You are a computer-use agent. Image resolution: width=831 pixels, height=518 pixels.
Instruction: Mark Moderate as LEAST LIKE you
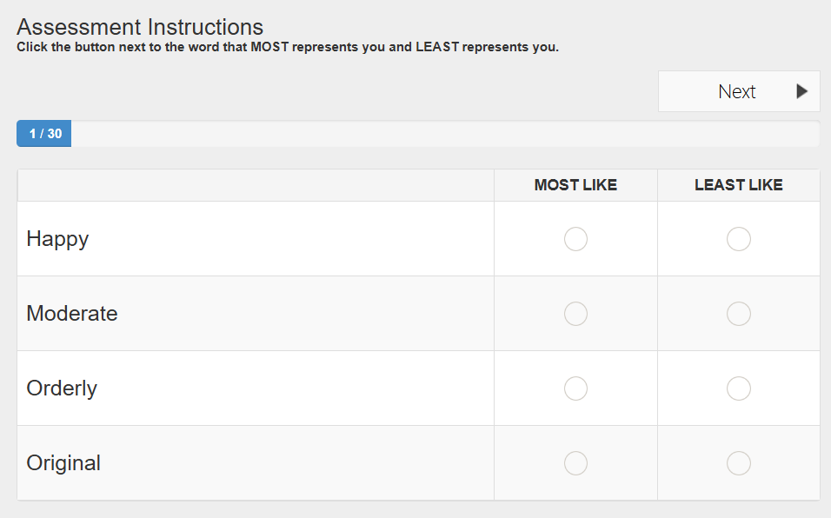pyautogui.click(x=739, y=314)
